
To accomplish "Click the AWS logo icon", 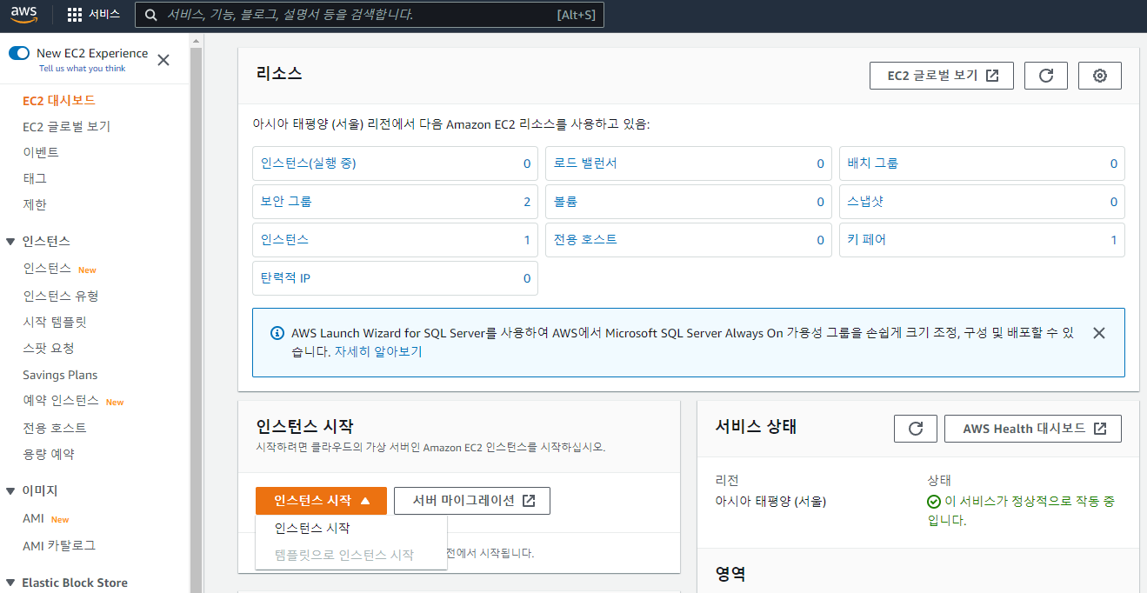I will pos(24,15).
